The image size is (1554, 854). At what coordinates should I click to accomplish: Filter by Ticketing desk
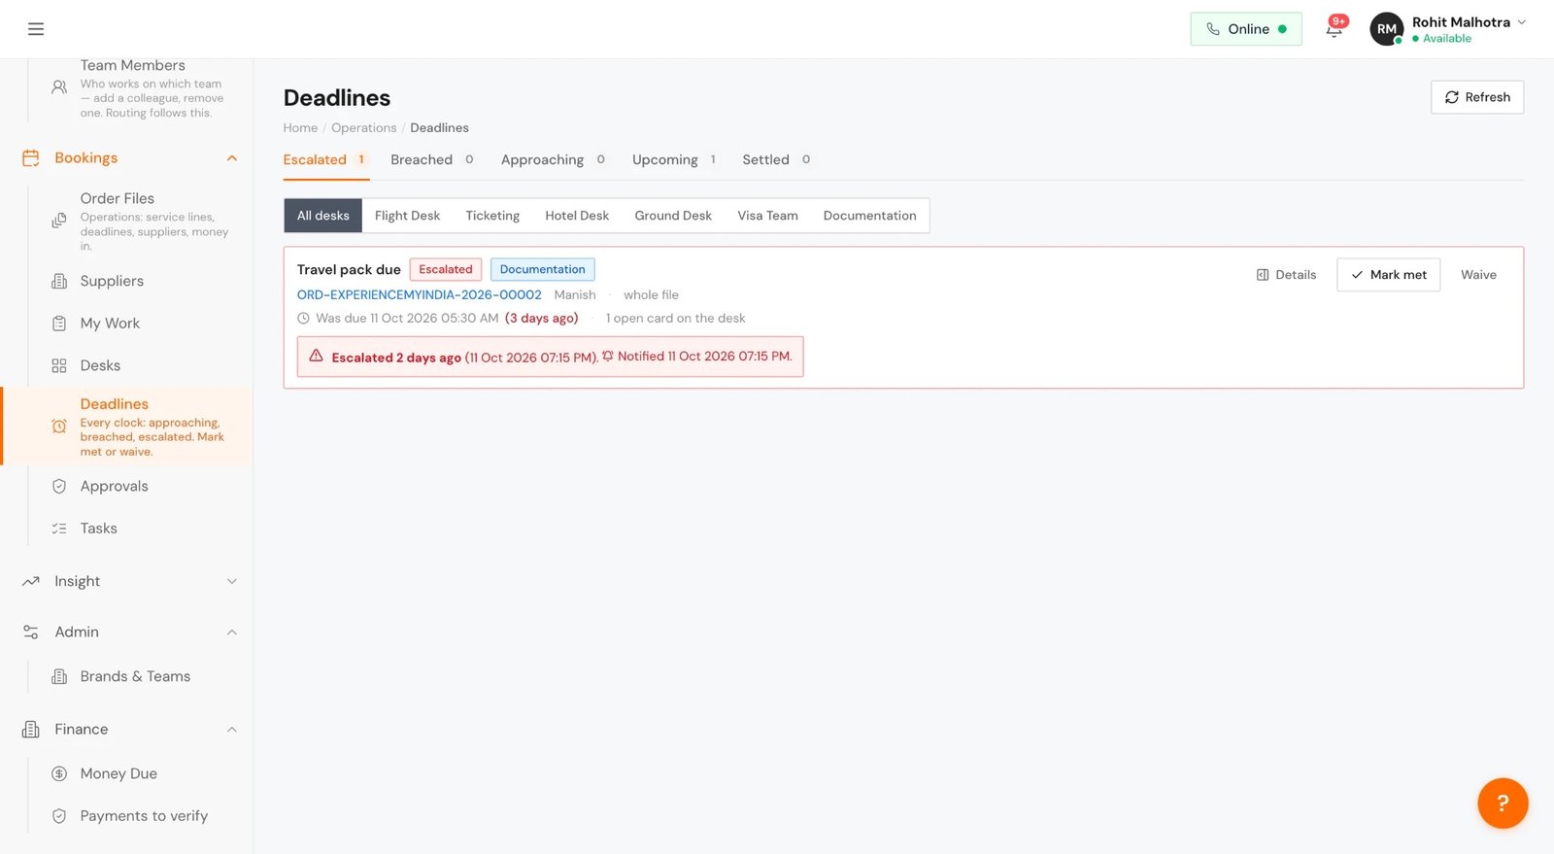pyautogui.click(x=492, y=216)
